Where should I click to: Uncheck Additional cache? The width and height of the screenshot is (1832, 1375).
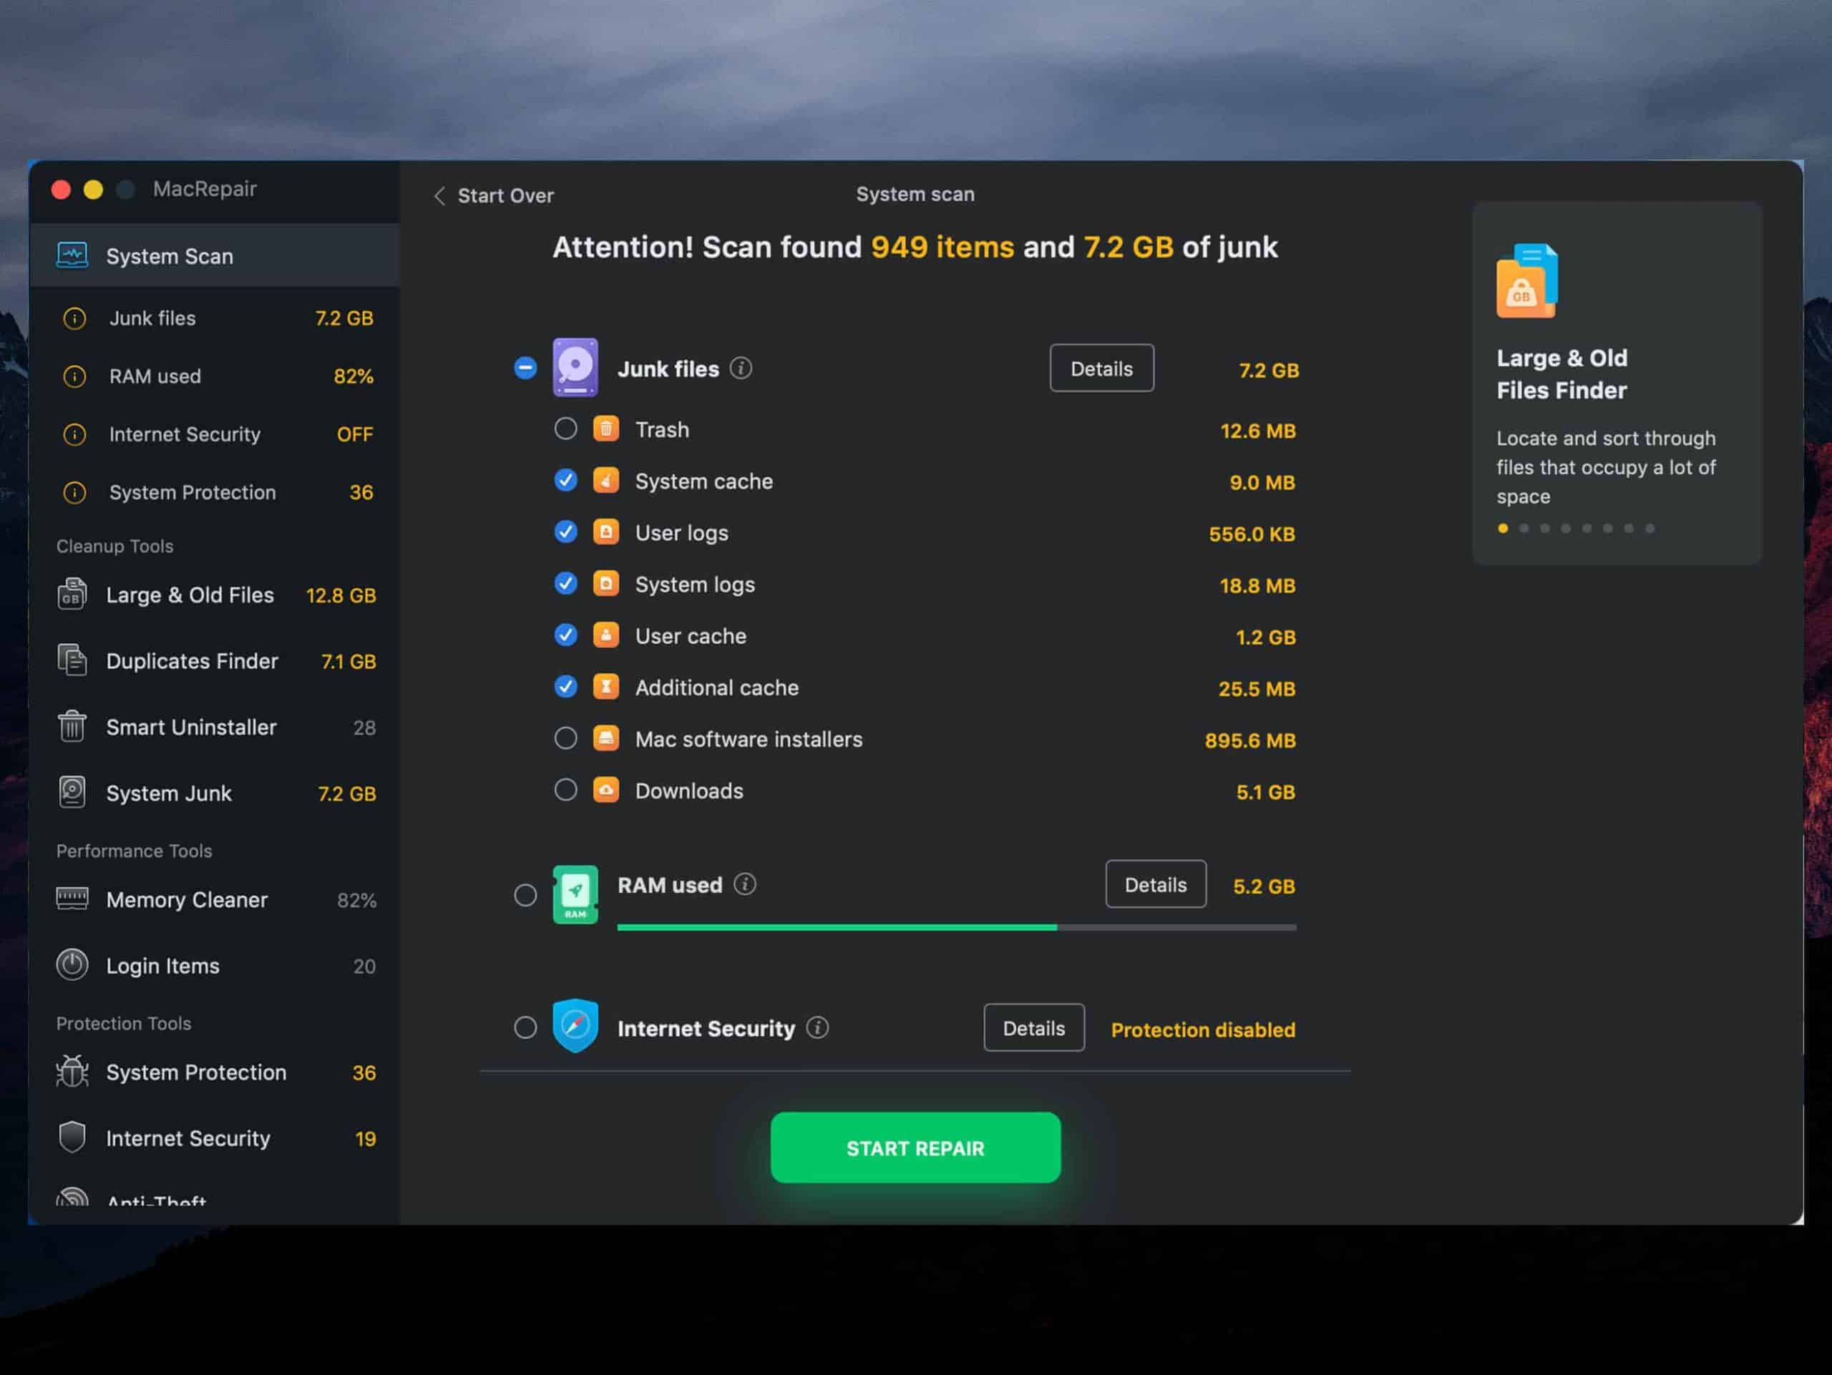[565, 687]
